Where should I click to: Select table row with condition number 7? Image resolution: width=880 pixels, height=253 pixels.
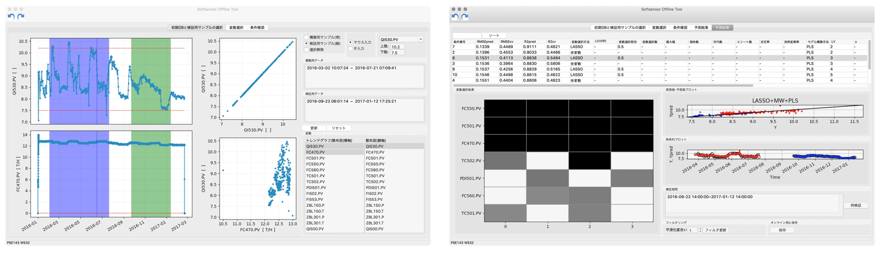(659, 47)
